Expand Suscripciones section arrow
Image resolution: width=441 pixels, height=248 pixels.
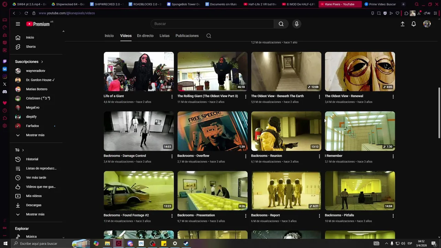click(x=42, y=62)
